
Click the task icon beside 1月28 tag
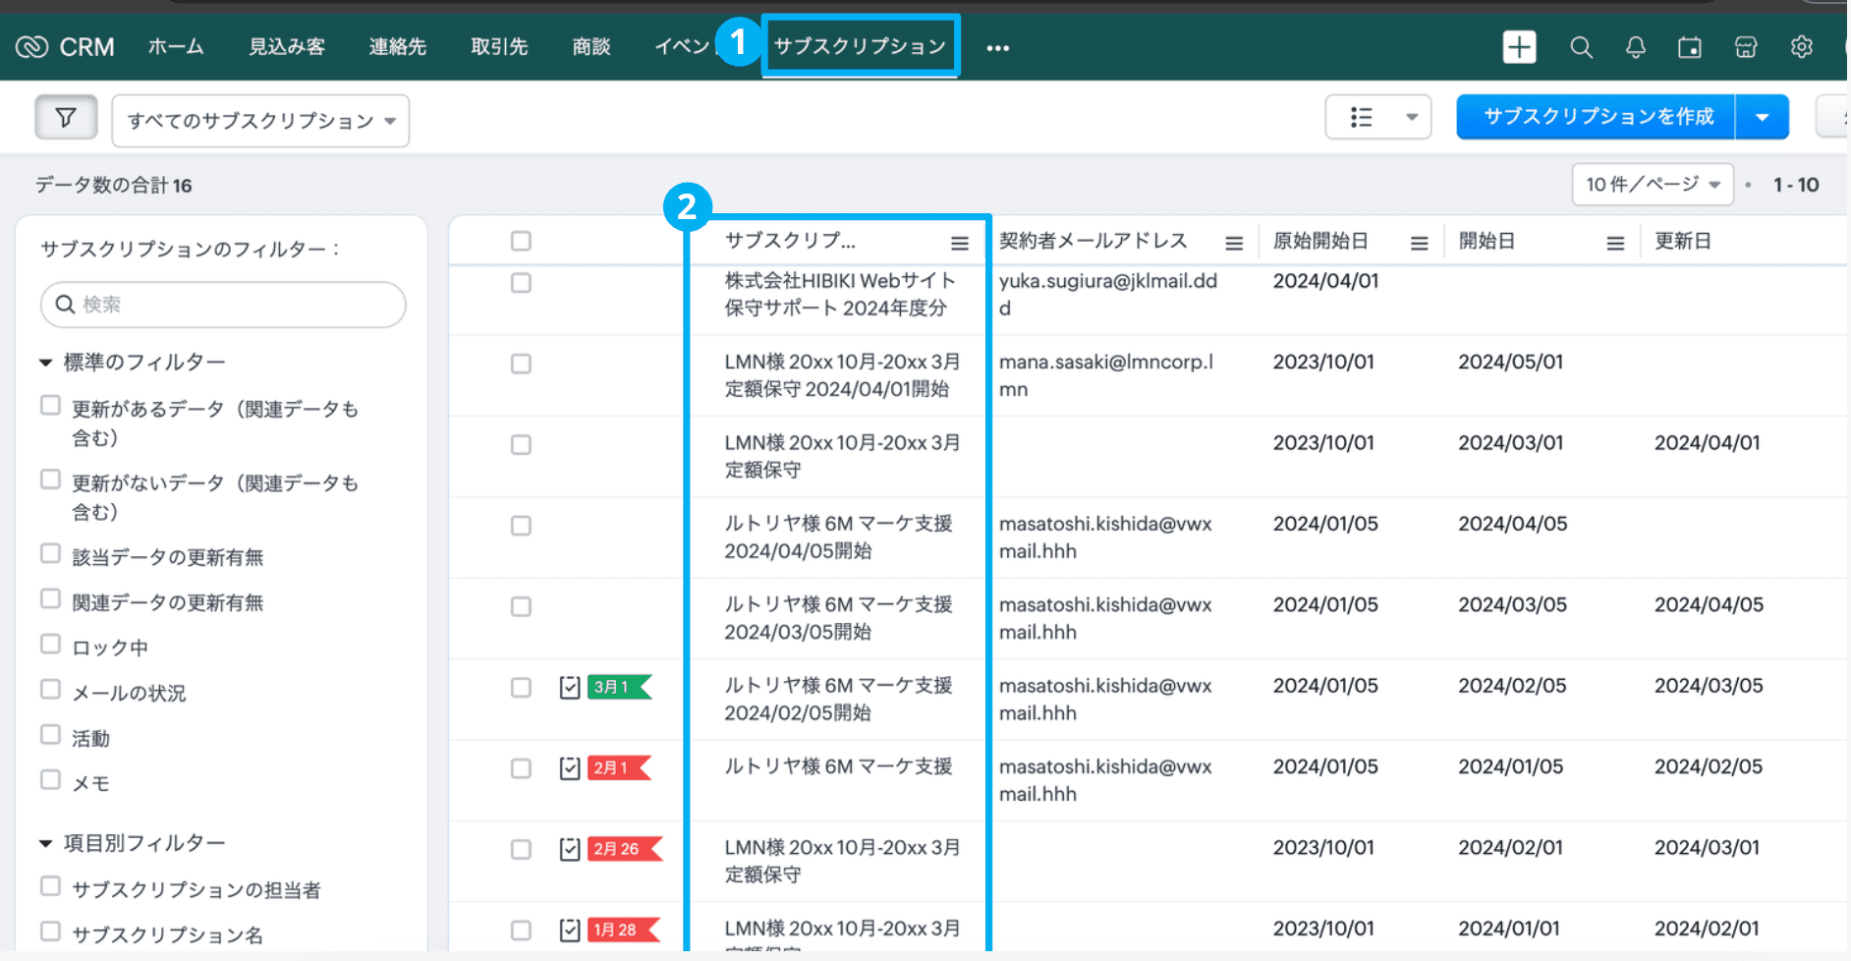570,929
